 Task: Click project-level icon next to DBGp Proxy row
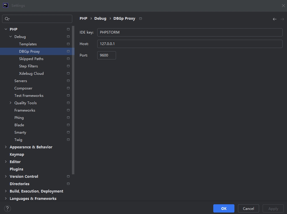pos(68,51)
